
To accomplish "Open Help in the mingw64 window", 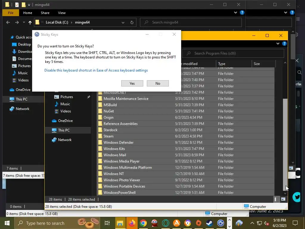I will point(242,13).
